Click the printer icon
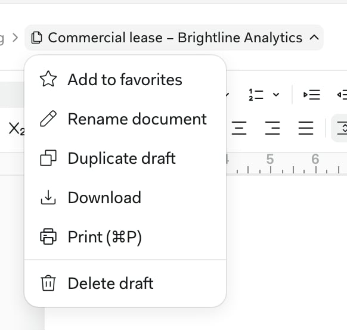Screen dimensions: 347x330 [48, 236]
